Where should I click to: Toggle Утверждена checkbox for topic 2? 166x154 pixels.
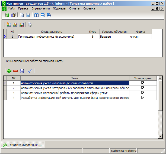click(143, 88)
